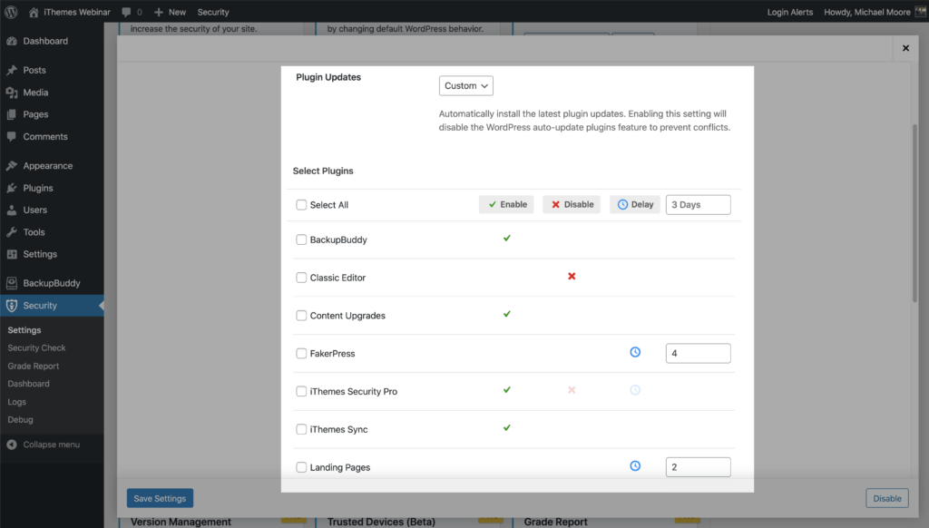Click the Plugins plug icon
The width and height of the screenshot is (929, 528).
click(x=12, y=188)
